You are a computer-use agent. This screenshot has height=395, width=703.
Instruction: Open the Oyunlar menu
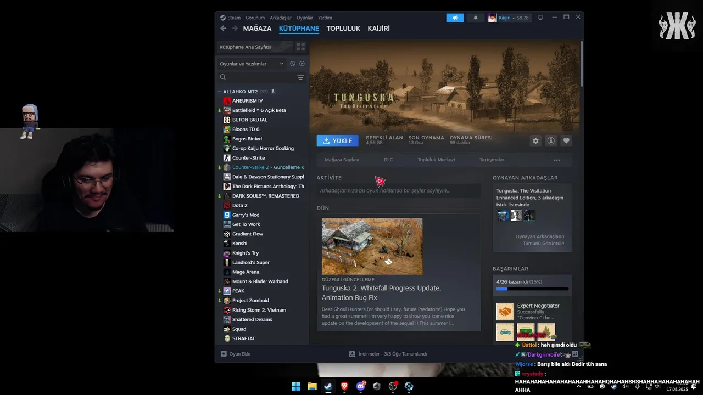[305, 18]
